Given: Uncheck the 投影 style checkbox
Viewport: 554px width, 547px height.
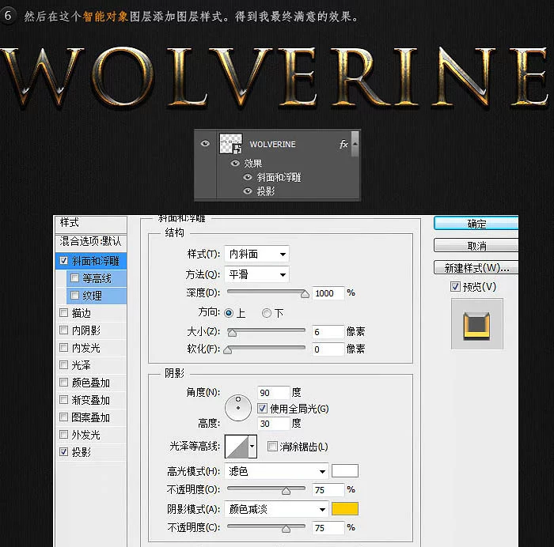Looking at the screenshot, I should (x=63, y=451).
